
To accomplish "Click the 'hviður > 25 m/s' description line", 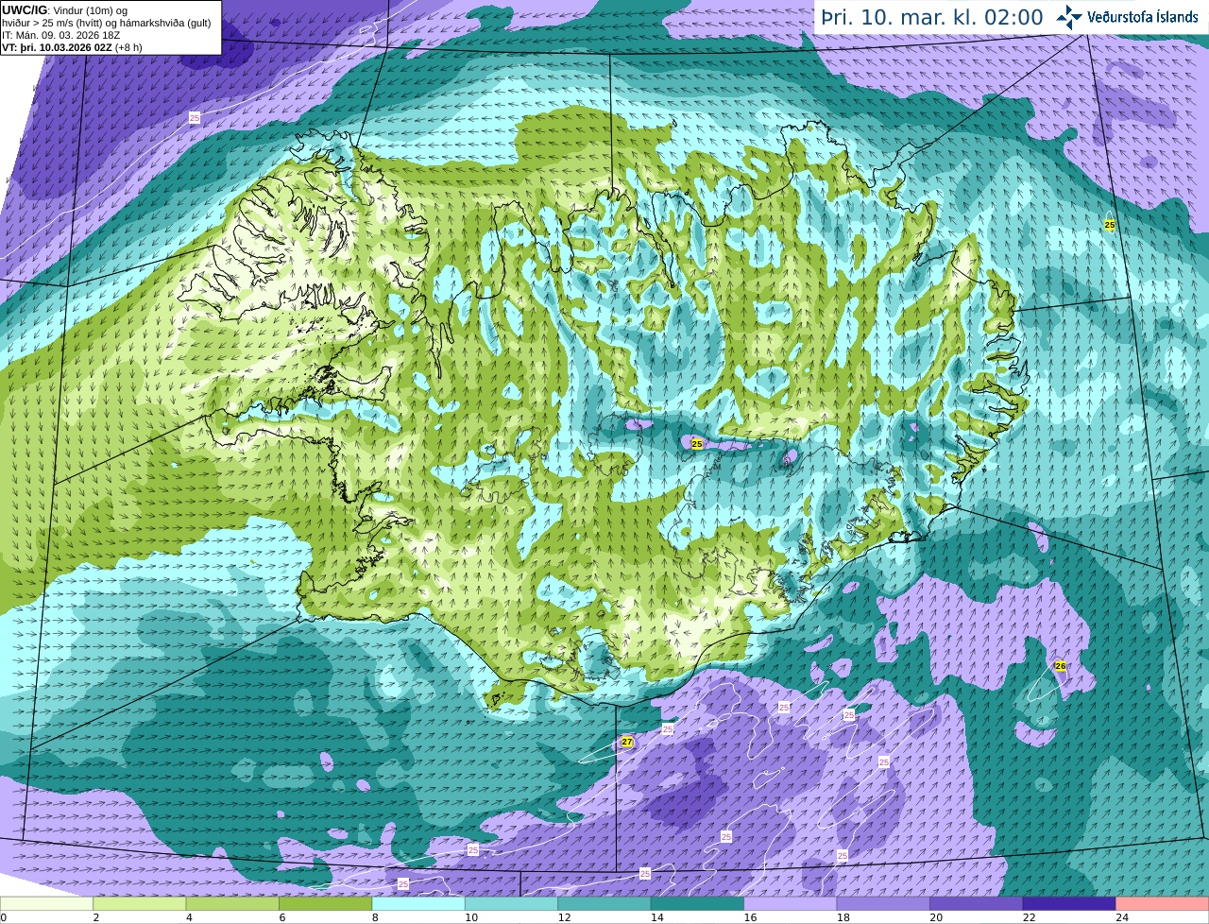I will 107,23.
